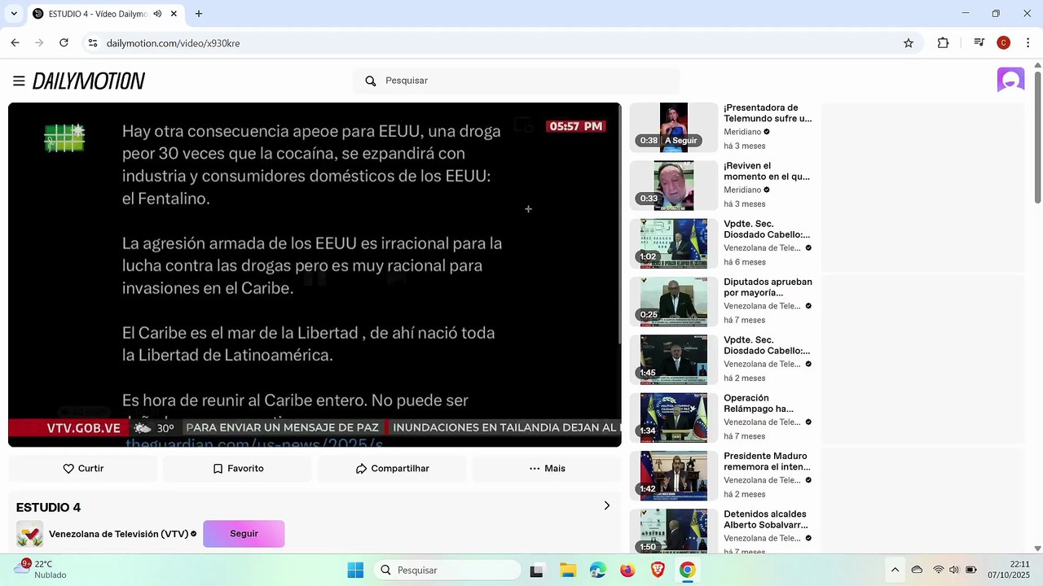Viewport: 1043px width, 586px height.
Task: Mute the tab audio speaker icon
Action: pos(157,14)
